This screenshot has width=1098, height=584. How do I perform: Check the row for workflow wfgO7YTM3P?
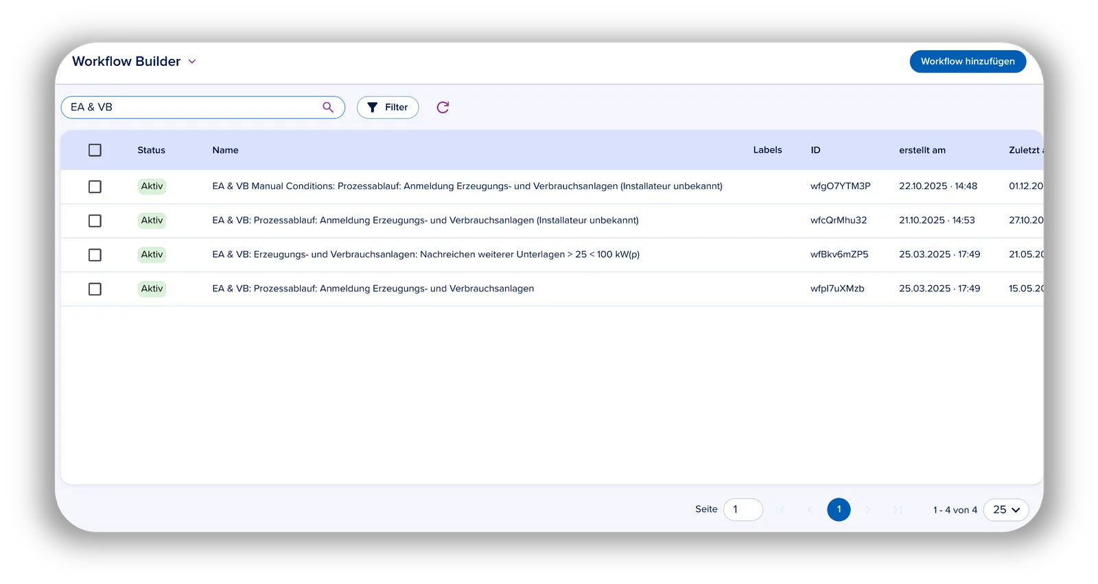point(95,186)
